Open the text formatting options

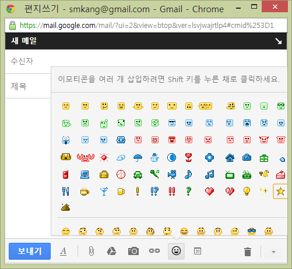pos(63,252)
